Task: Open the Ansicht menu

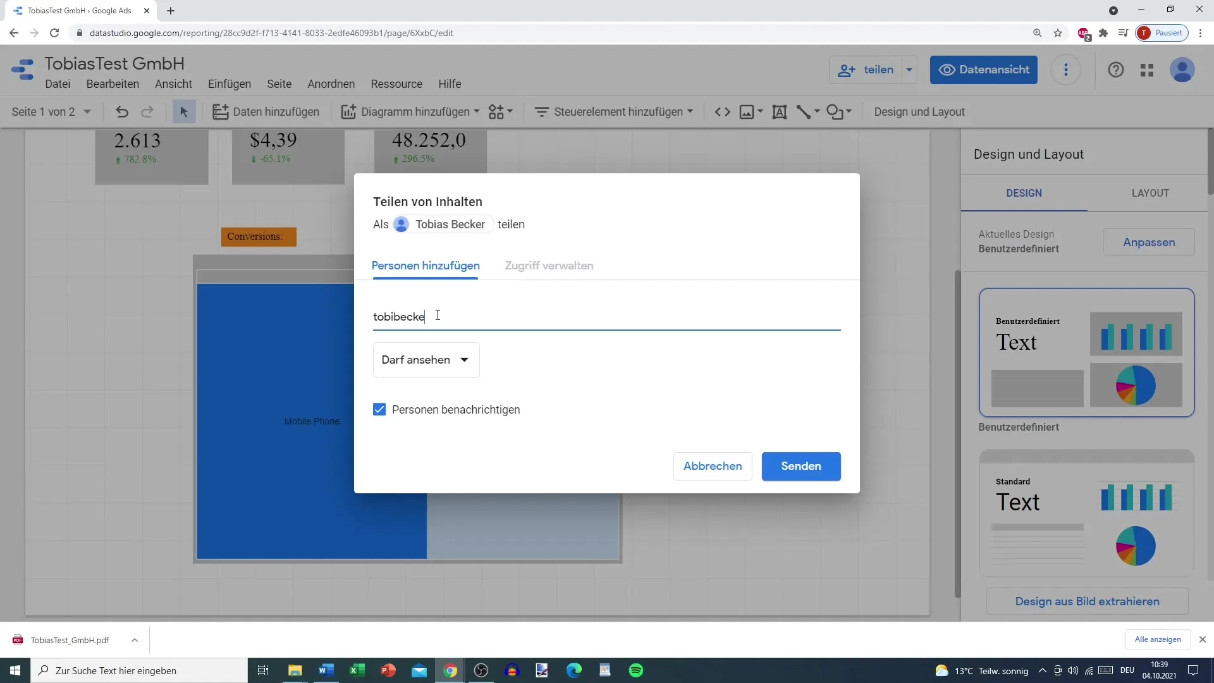Action: click(x=173, y=84)
